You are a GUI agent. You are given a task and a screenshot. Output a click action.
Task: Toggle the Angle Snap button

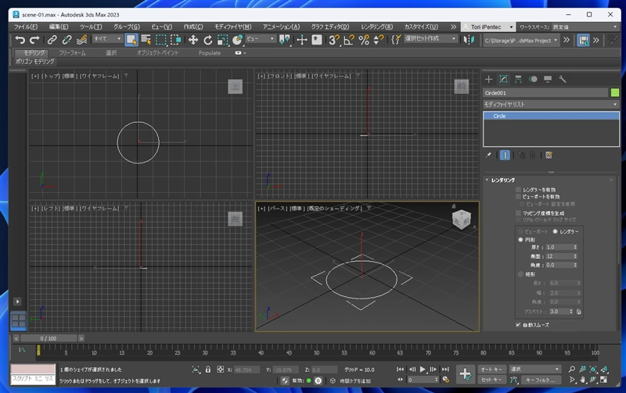(349, 40)
